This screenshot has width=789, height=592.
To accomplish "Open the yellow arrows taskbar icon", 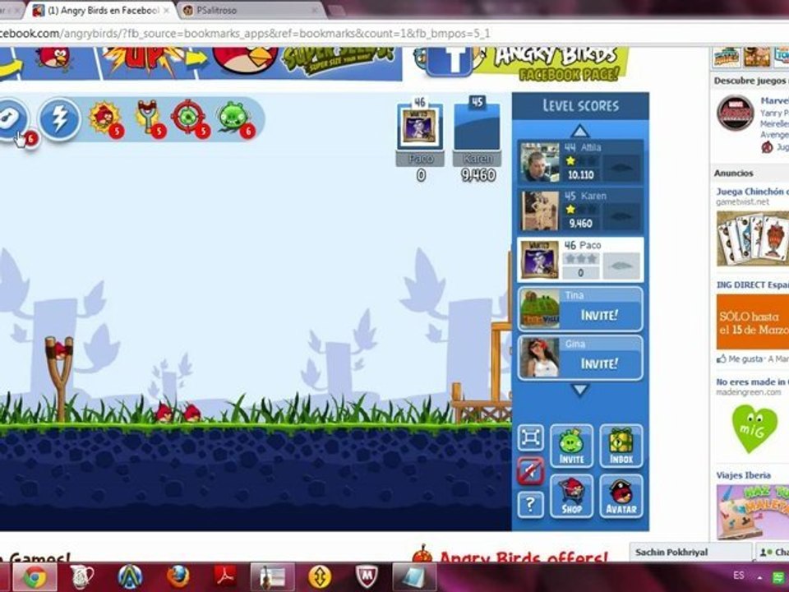I will click(x=319, y=577).
